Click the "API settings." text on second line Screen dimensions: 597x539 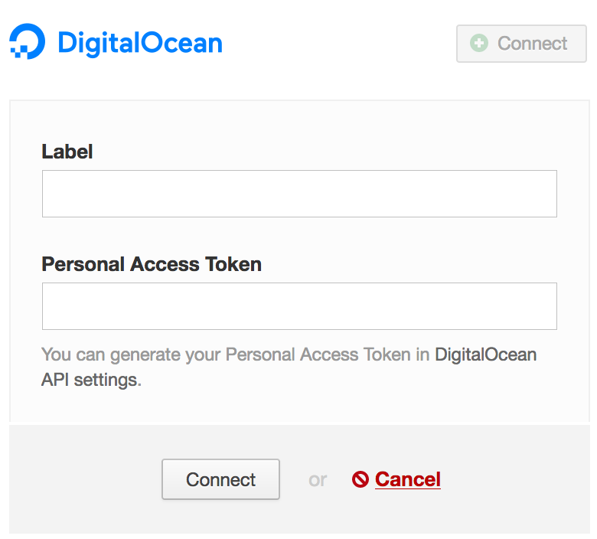[91, 380]
